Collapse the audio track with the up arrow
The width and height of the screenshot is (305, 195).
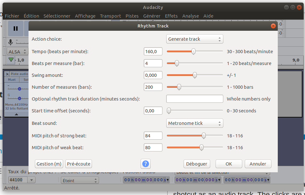pos(16,114)
